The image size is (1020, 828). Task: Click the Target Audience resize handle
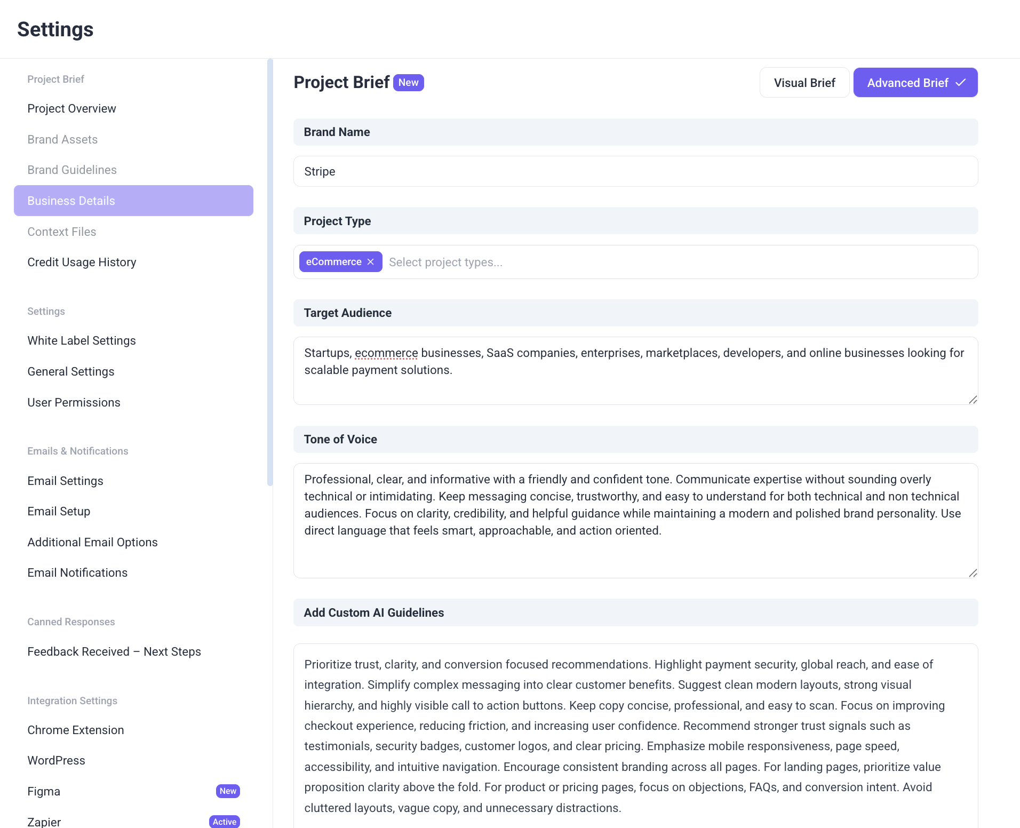pyautogui.click(x=973, y=400)
